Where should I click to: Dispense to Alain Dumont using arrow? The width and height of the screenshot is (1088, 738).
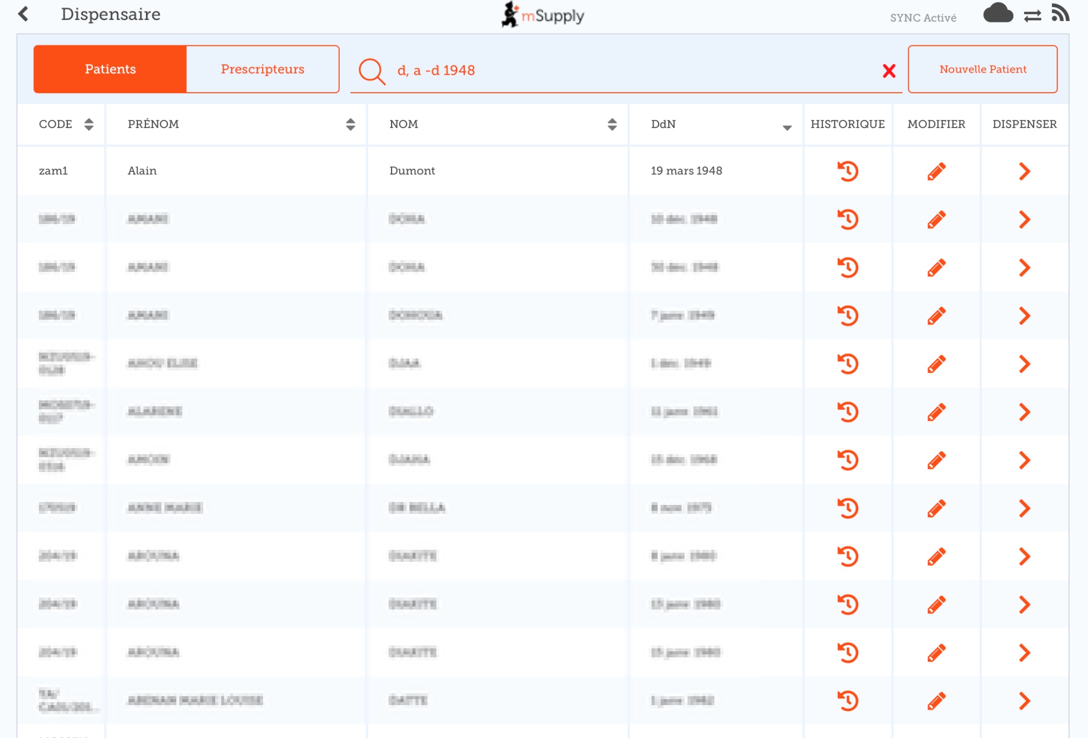coord(1024,171)
